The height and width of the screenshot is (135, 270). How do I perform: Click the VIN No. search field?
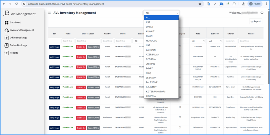[x=123, y=41]
